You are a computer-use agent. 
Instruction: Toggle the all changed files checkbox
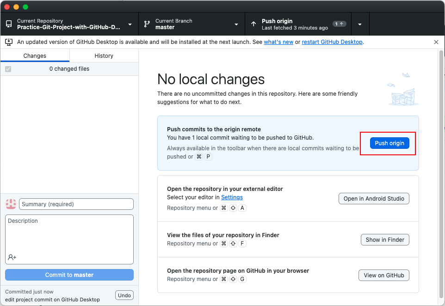coord(8,69)
